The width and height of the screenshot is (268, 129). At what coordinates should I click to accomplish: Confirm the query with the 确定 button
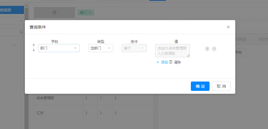(200, 86)
